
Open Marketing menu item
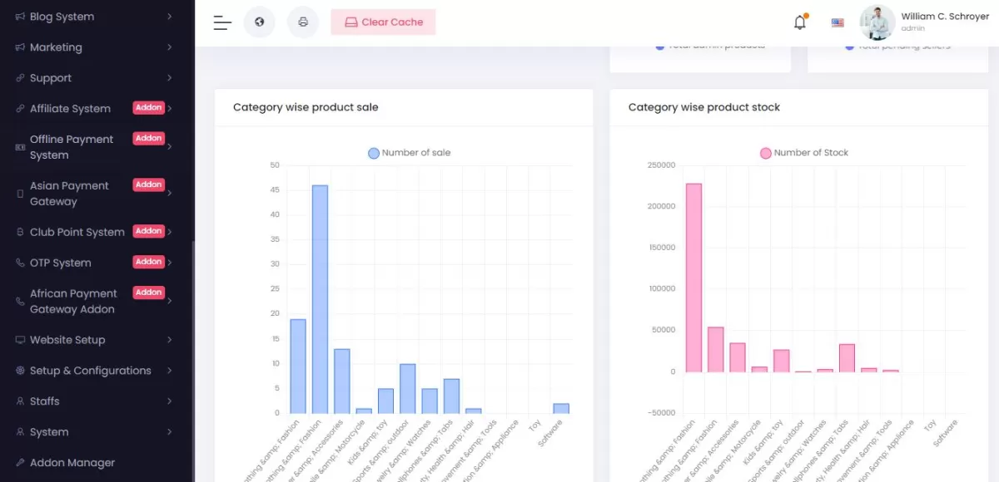pos(97,47)
